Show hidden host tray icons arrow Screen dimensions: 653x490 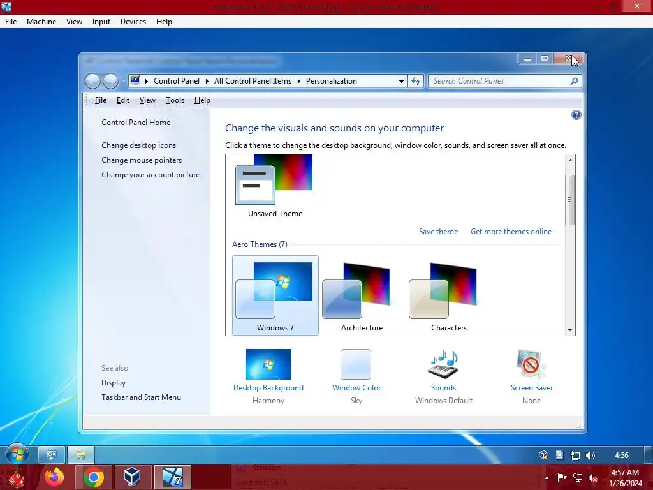coord(547,478)
